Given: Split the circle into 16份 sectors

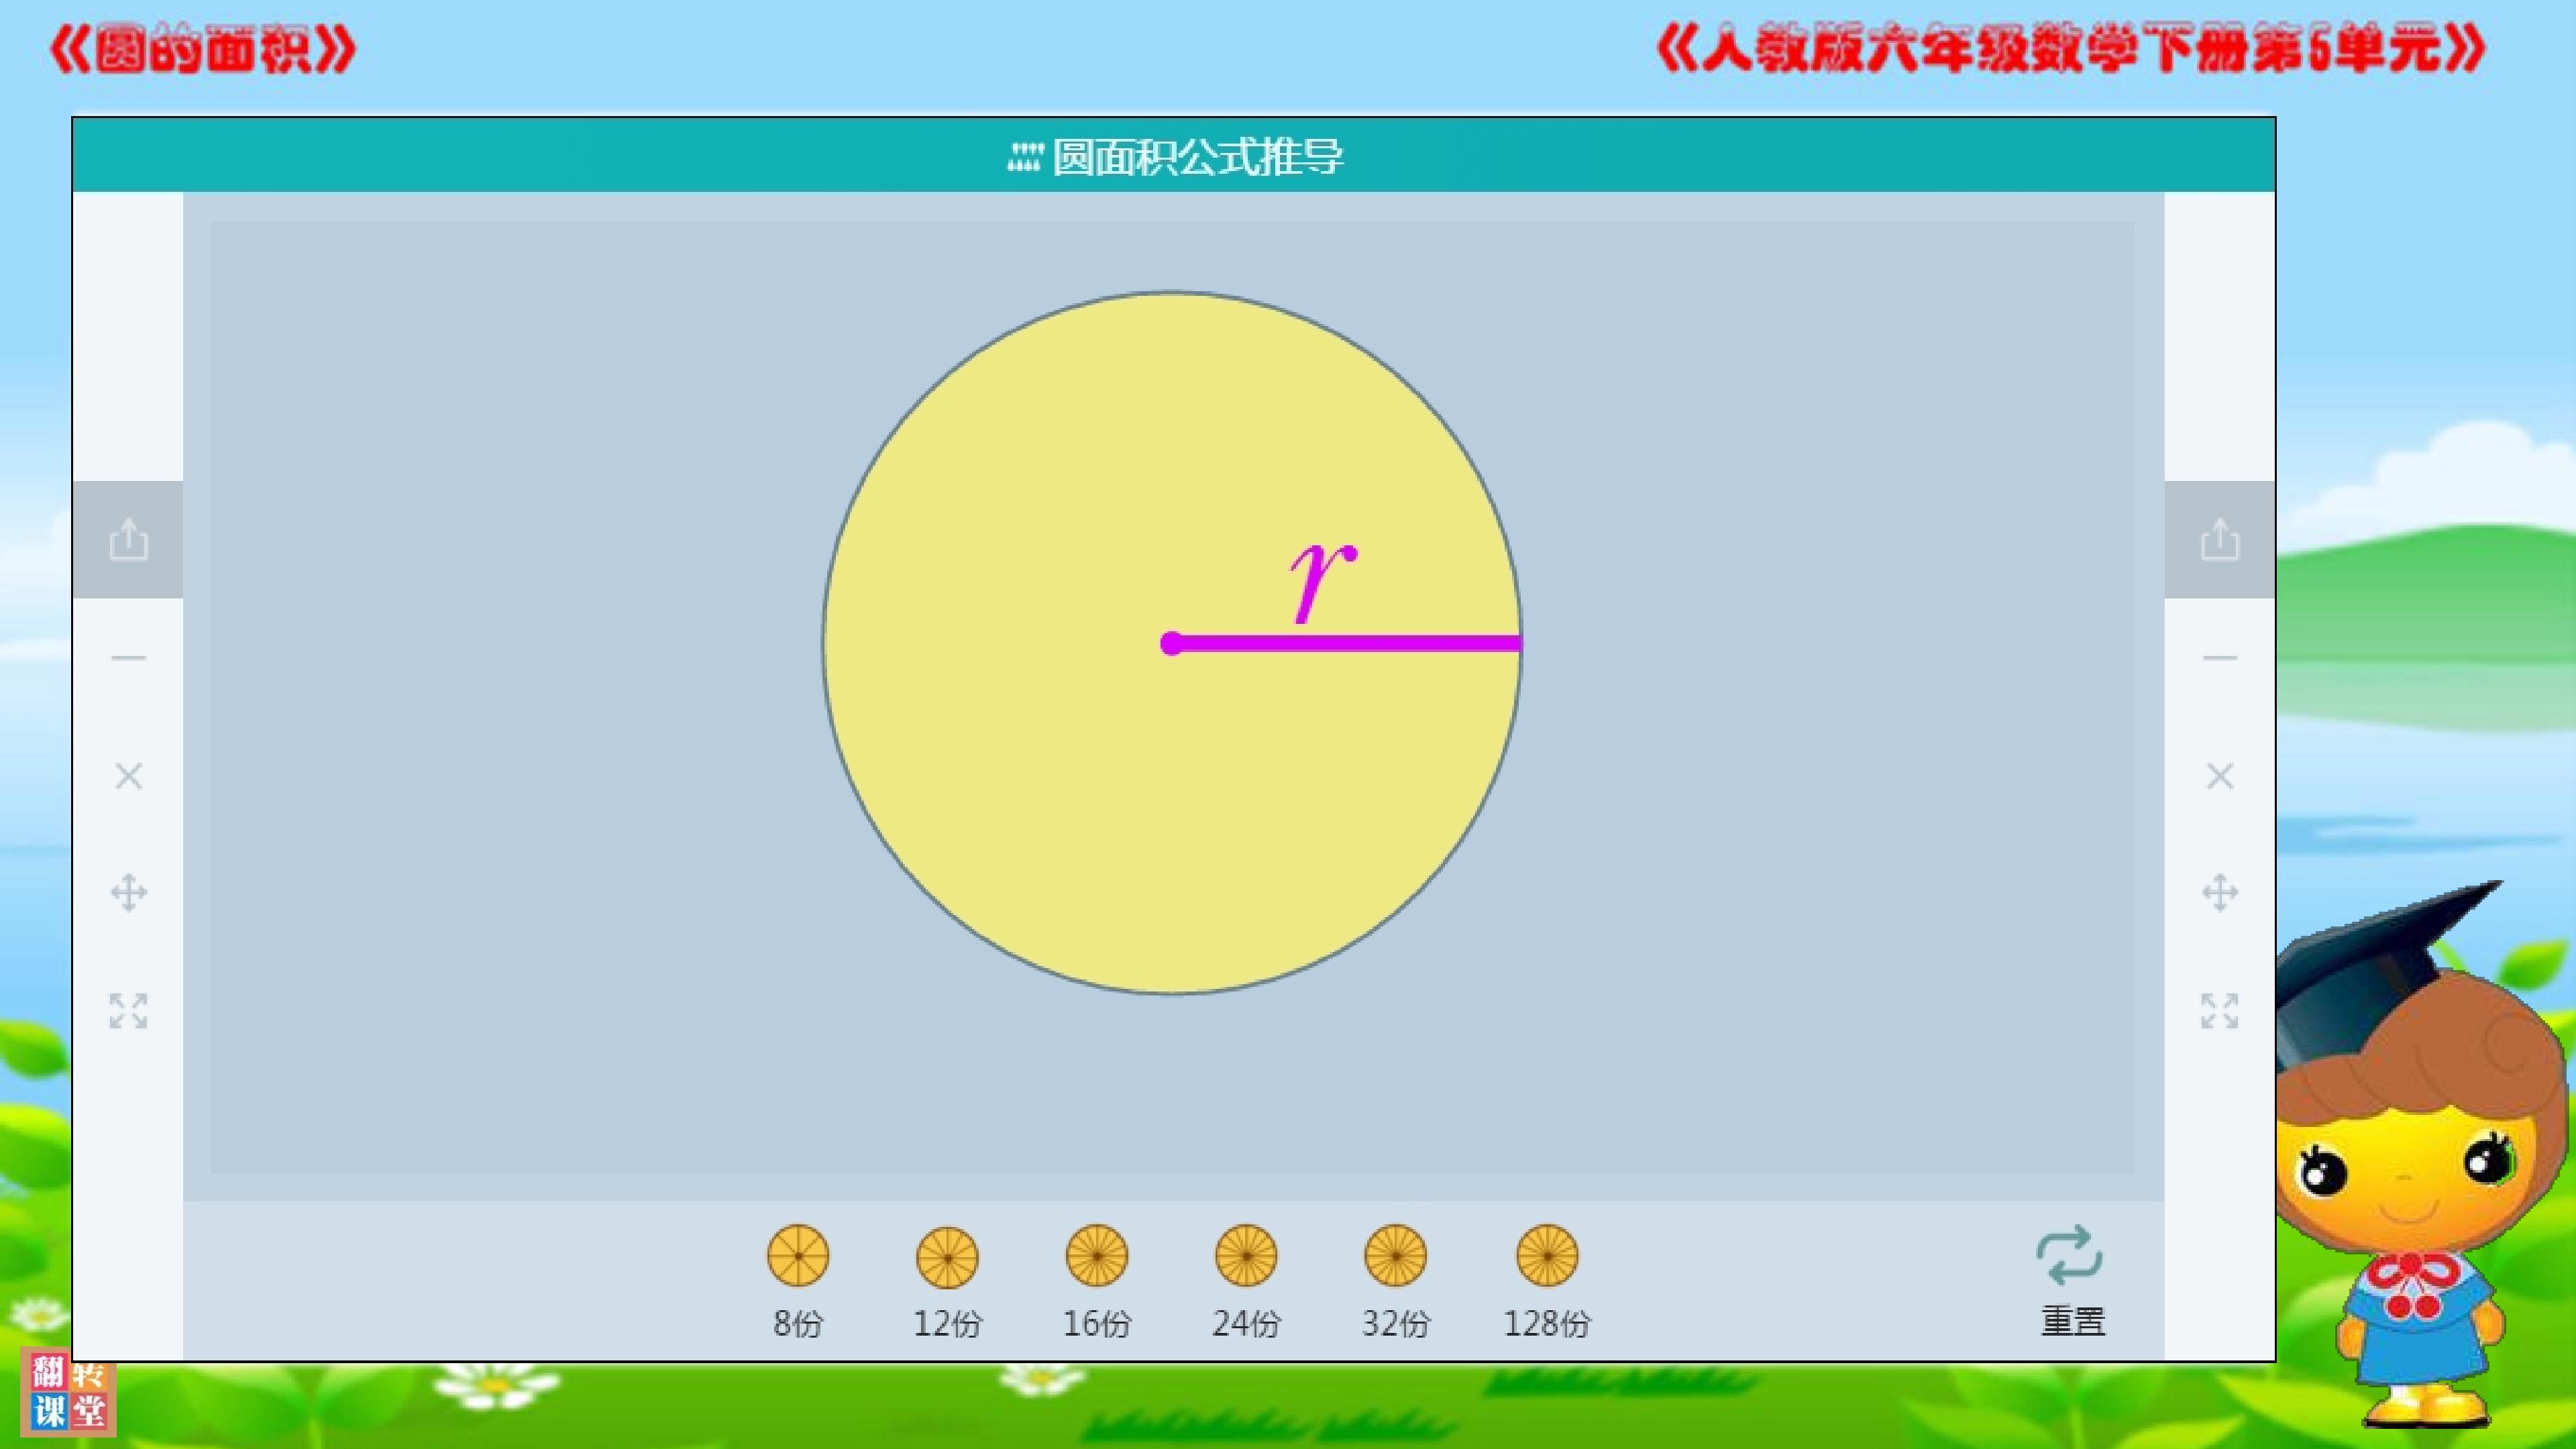Looking at the screenshot, I should coord(1097,1281).
